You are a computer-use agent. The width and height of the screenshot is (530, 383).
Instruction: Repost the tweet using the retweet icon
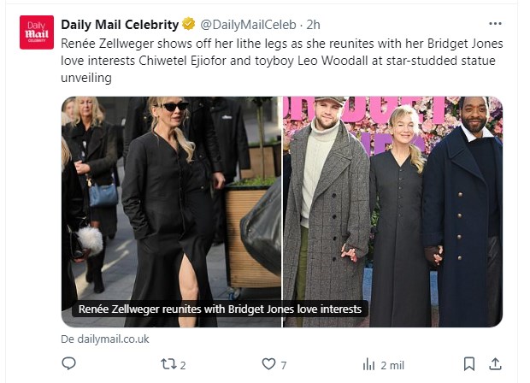coord(168,364)
